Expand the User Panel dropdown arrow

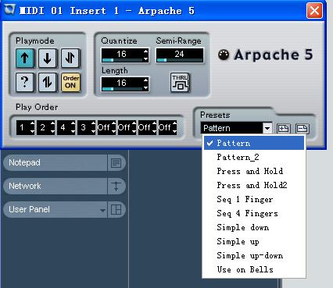coord(102,210)
